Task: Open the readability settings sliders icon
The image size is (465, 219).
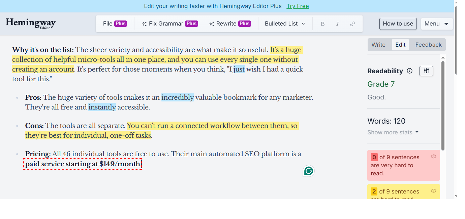Action: coord(426,71)
